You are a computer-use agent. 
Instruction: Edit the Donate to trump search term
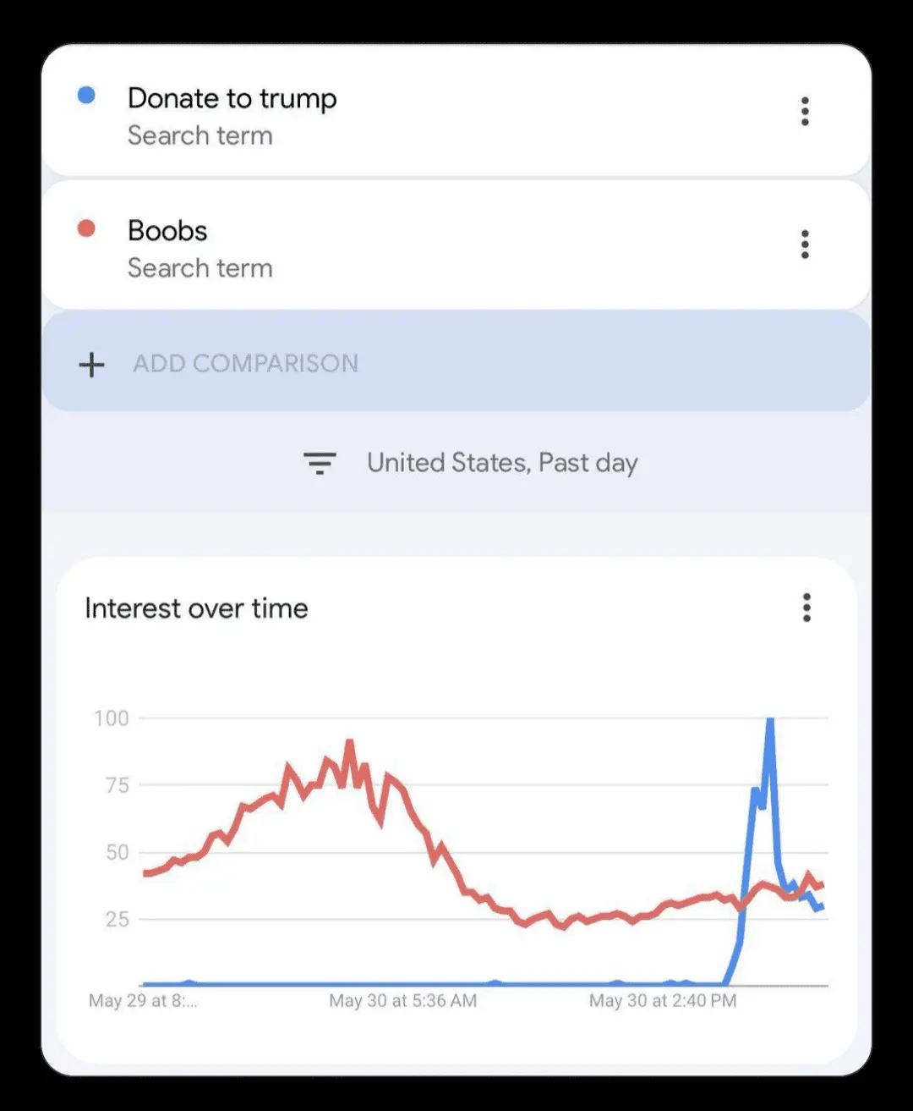(232, 99)
